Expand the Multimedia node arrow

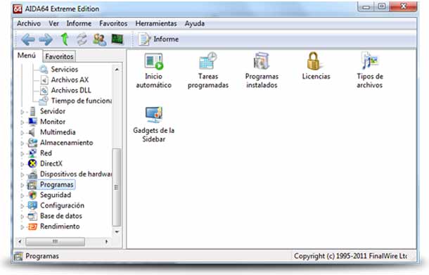pos(23,133)
